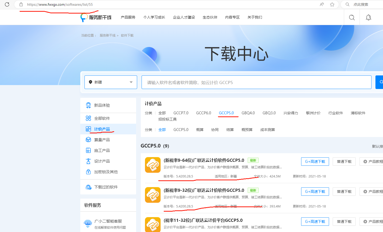The width and height of the screenshot is (383, 232).
Task: Click the 下载过的软件 cloud icon
Action: 88,187
